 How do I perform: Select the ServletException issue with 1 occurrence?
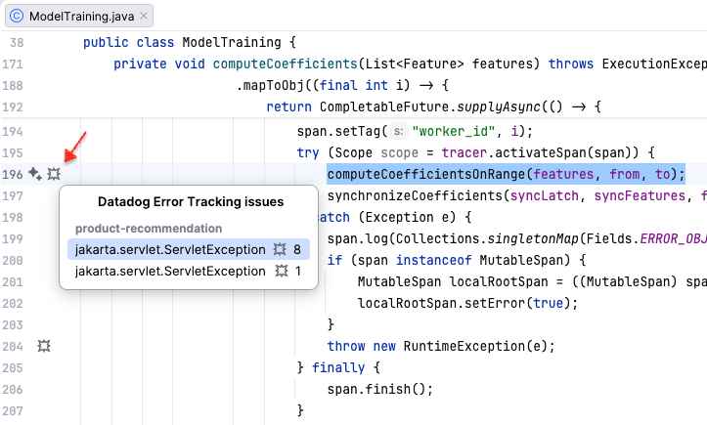click(171, 273)
